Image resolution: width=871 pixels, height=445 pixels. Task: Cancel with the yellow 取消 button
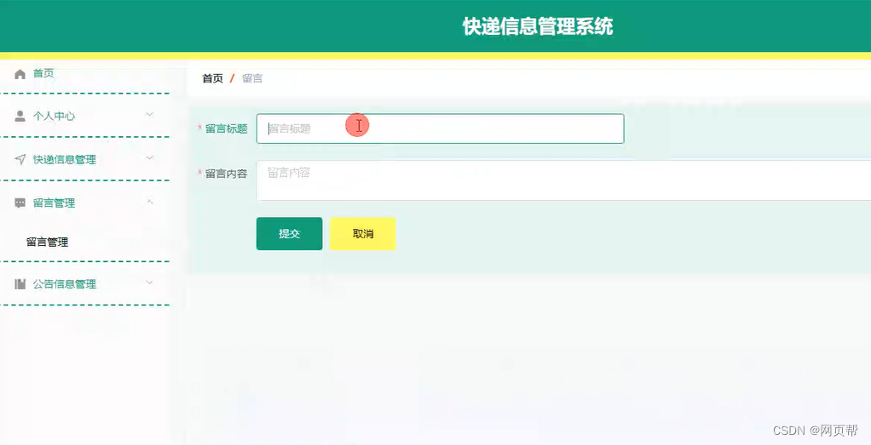click(363, 234)
